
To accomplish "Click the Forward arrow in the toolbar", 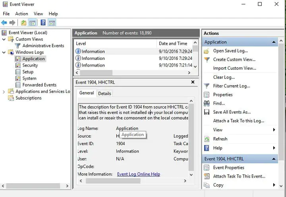I will 12,23.
